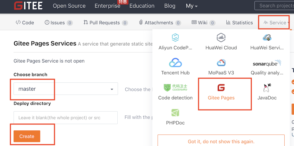Select the PHPDoc service icon
Viewport: 294px width, 146px height.
click(175, 113)
